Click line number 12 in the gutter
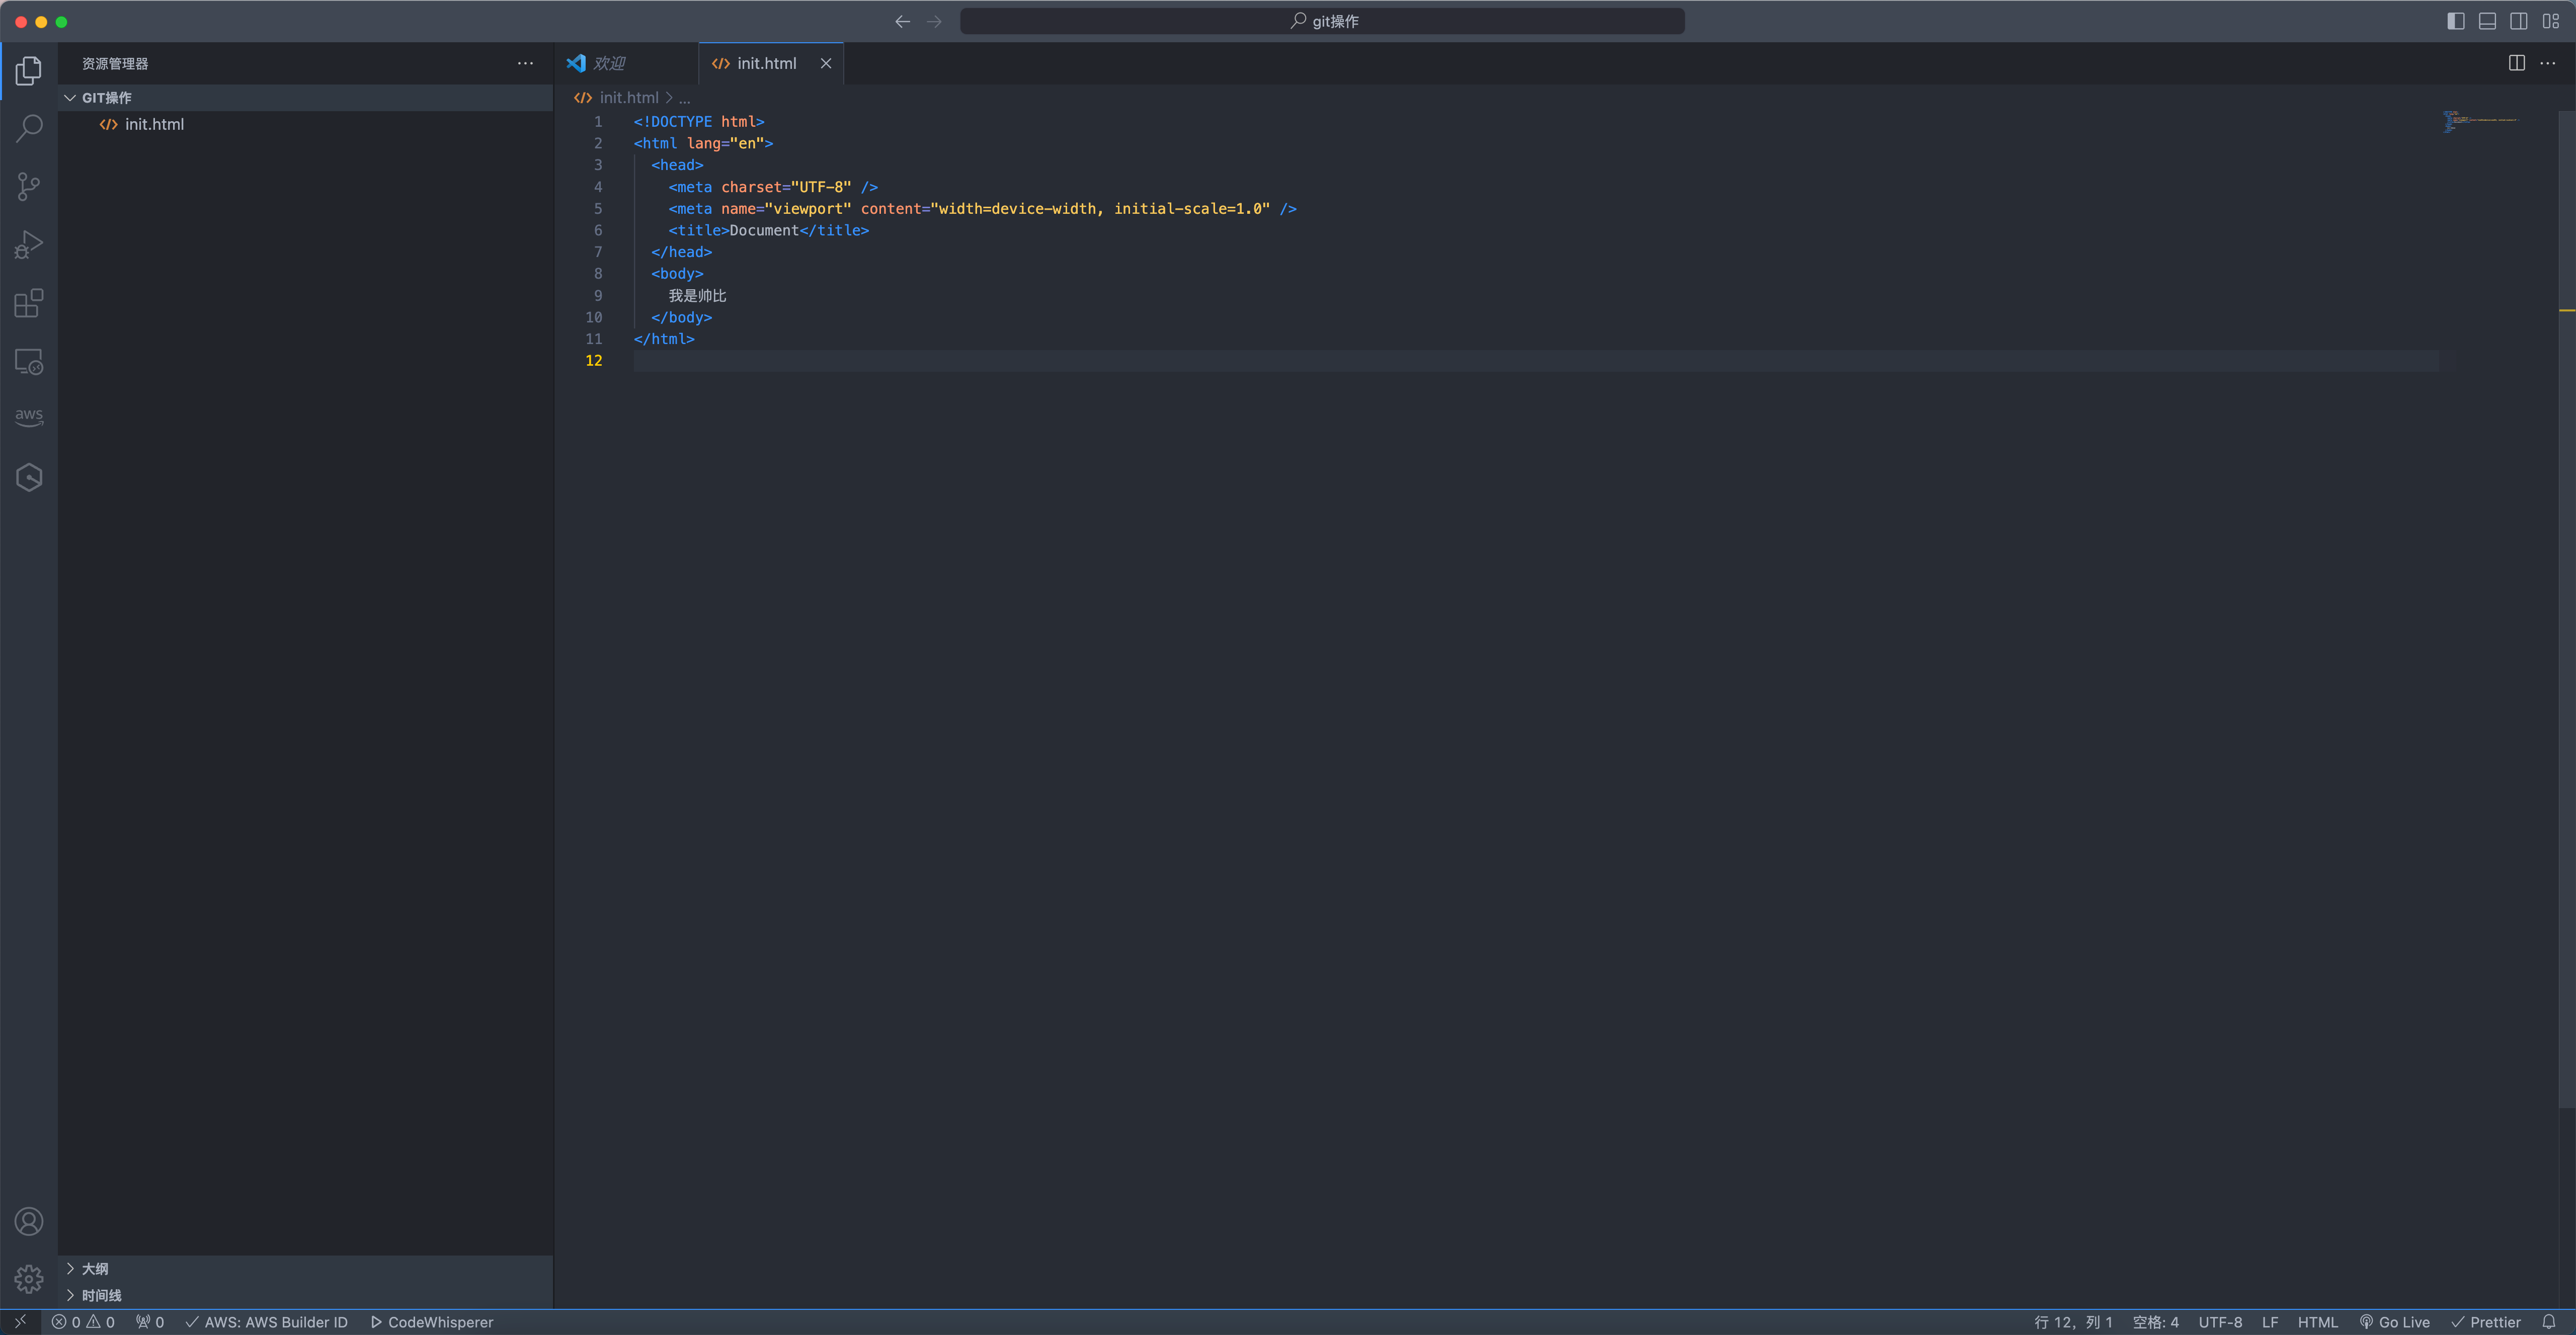The height and width of the screenshot is (1335, 2576). pyautogui.click(x=594, y=361)
